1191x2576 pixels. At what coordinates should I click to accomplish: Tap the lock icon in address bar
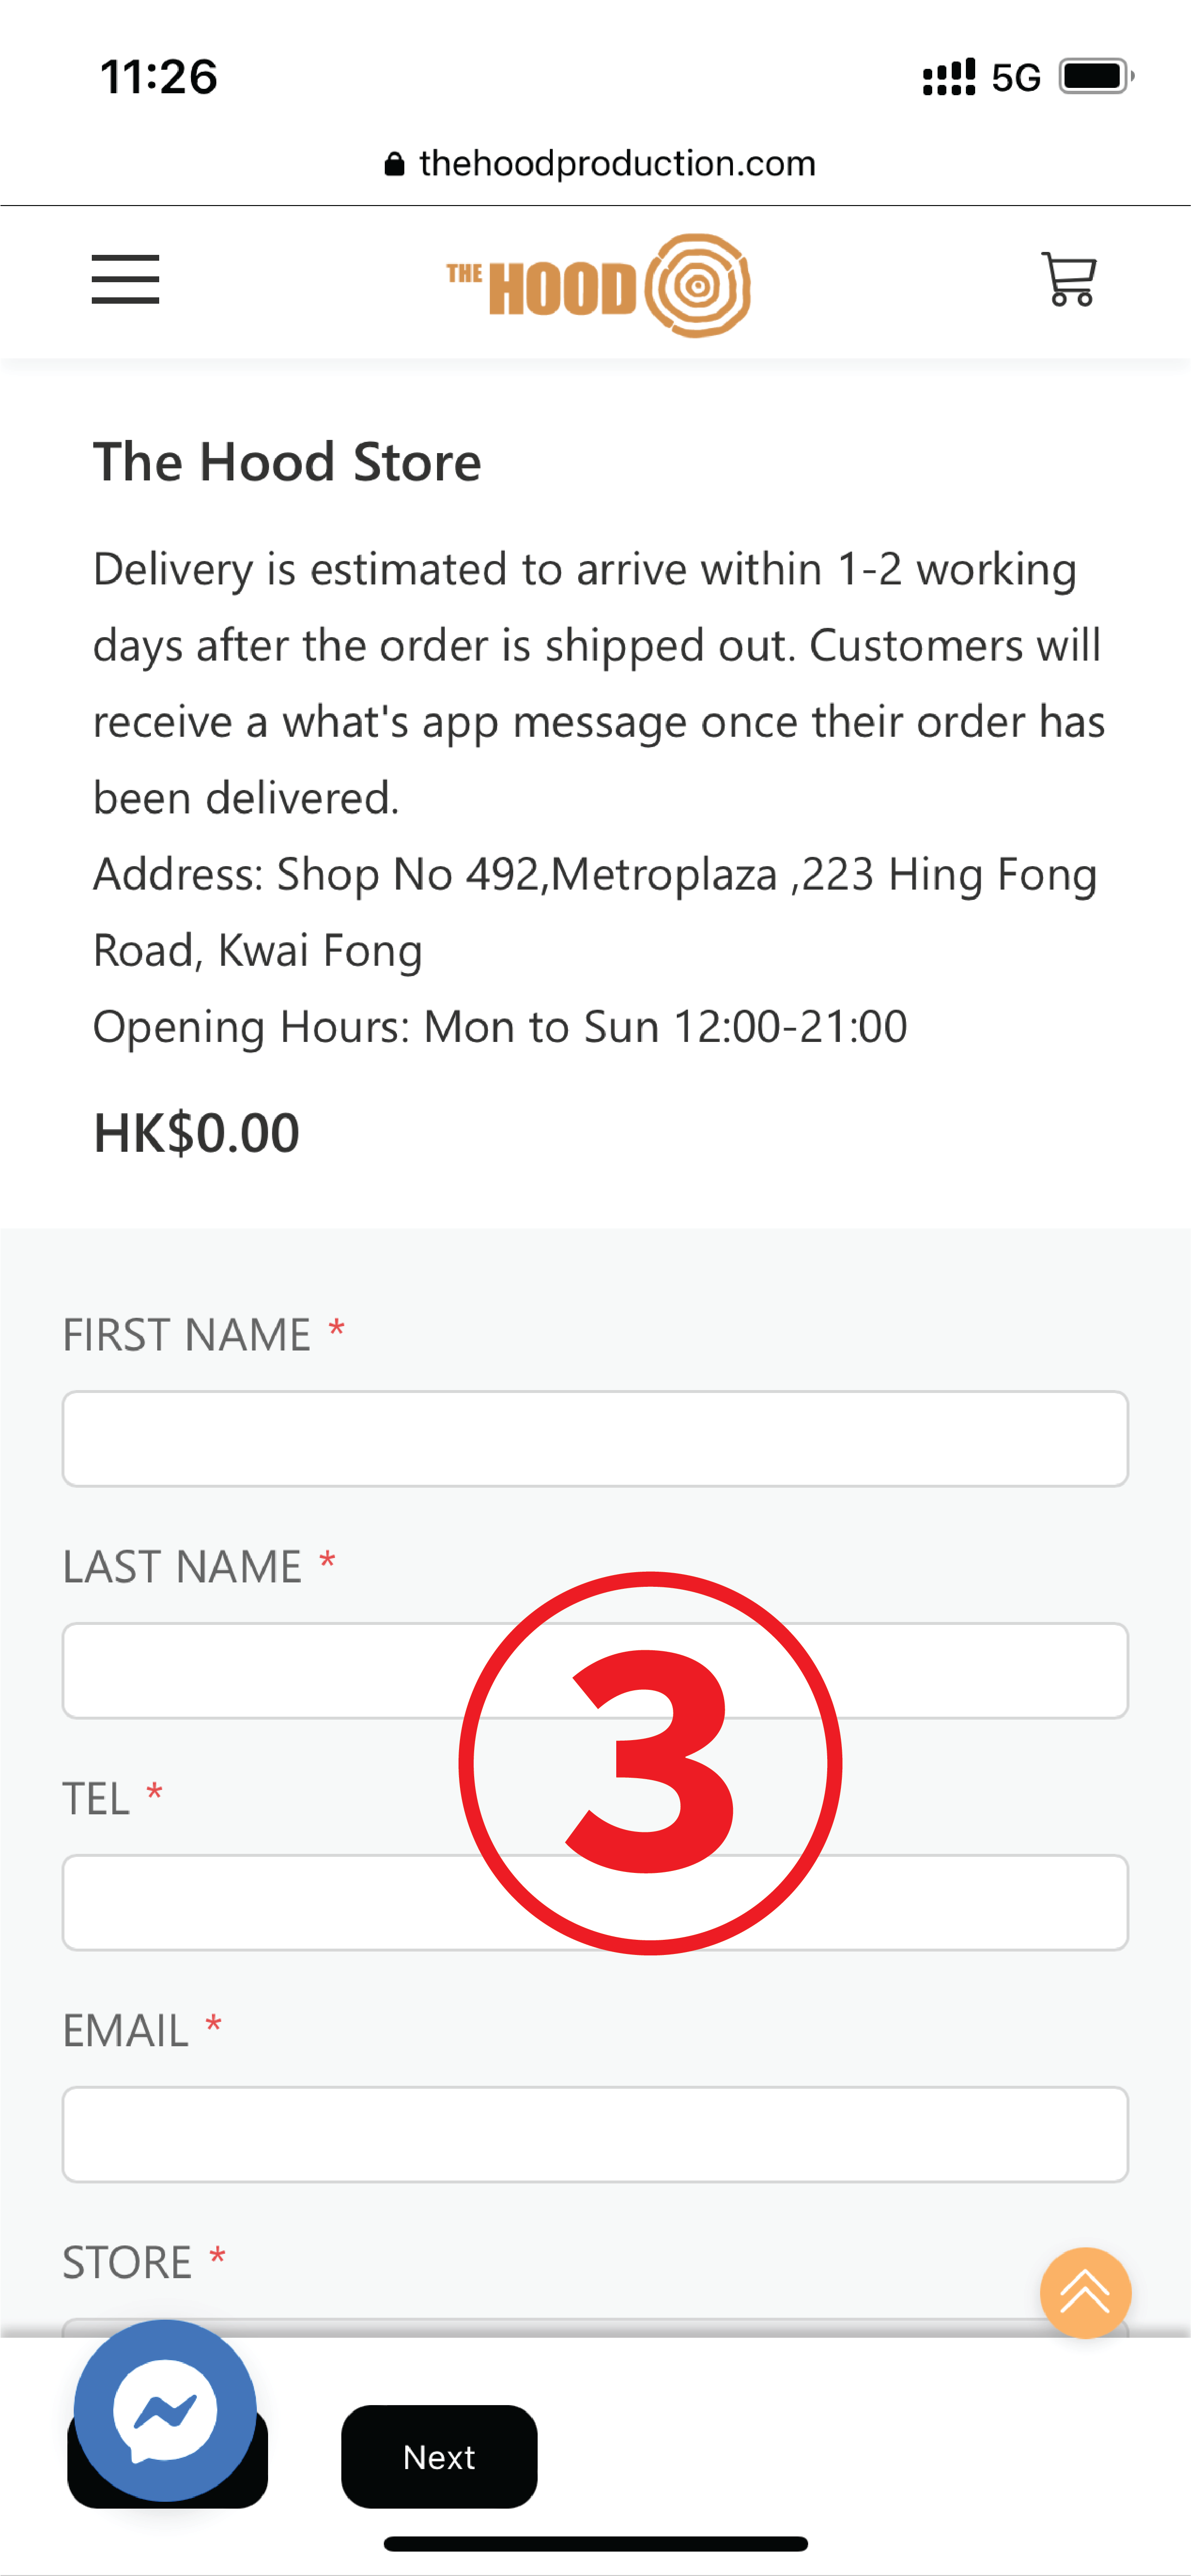tap(395, 164)
